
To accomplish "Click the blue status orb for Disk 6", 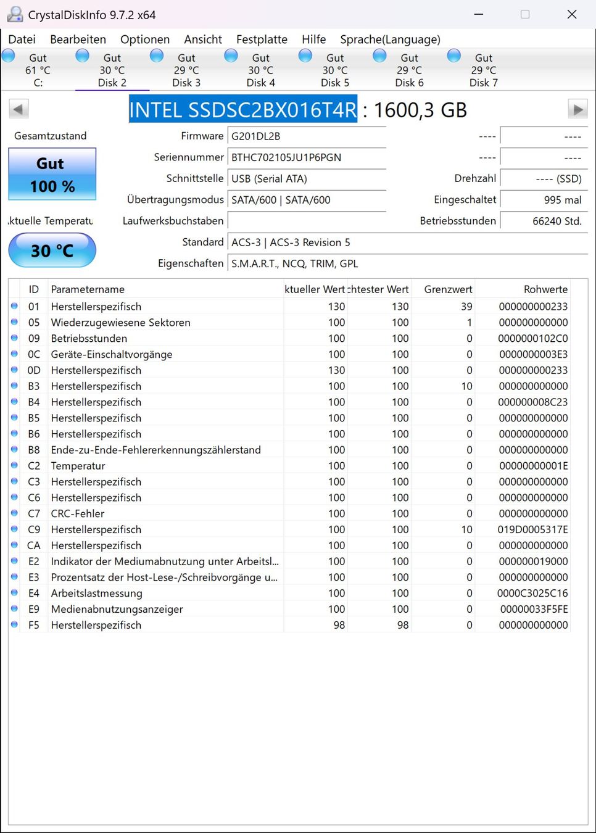I will click(x=380, y=56).
